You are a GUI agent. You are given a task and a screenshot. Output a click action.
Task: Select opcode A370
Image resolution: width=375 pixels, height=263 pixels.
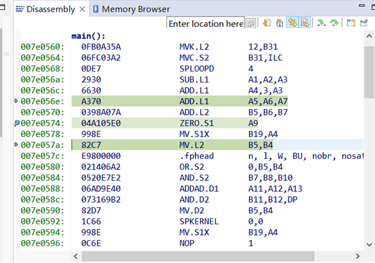91,101
